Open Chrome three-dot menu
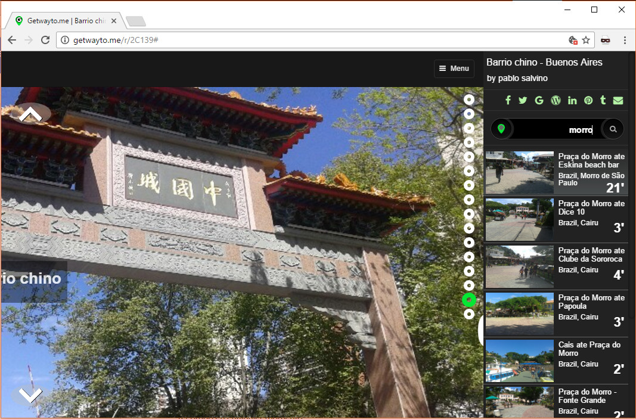 point(625,40)
